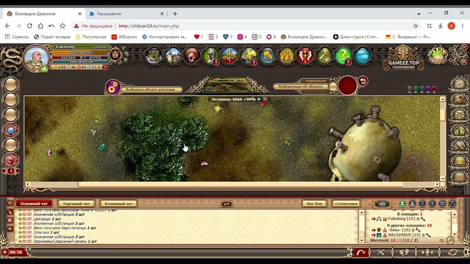Click the refresh arrows icon in bottom bar
Screen dimensions: 470x264
pos(453,252)
